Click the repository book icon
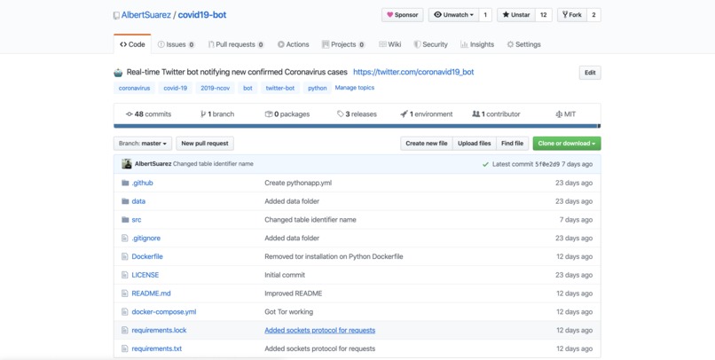Screen dimensions: 715x360 [x=116, y=15]
